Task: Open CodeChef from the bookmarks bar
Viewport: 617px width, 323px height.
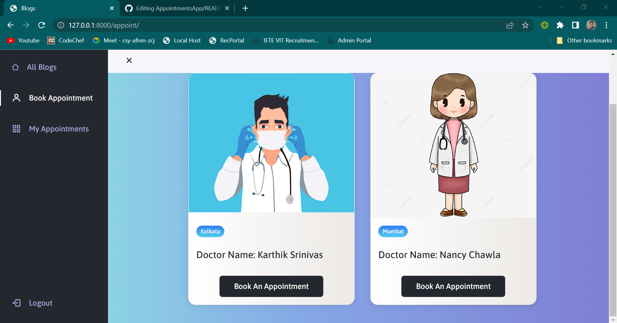Action: click(x=66, y=40)
